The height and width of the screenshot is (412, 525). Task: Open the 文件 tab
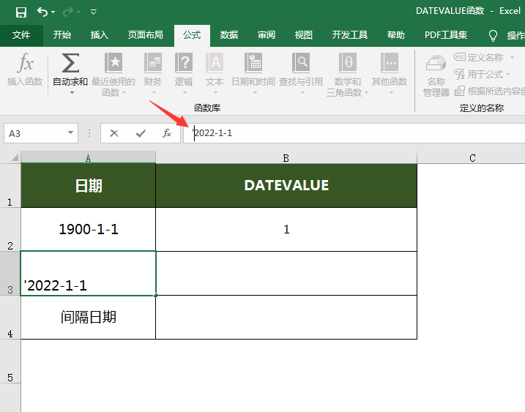pos(21,35)
